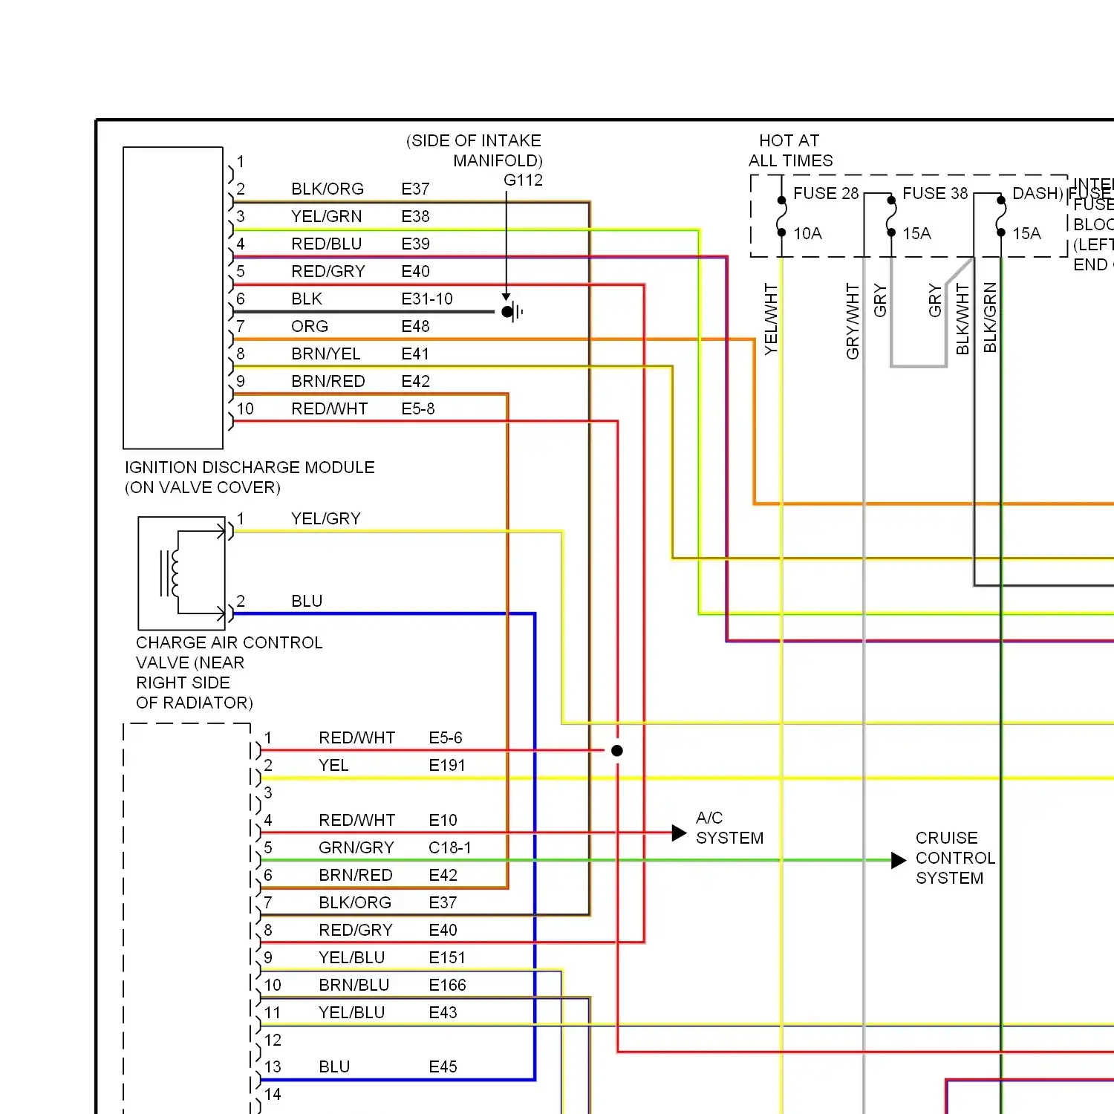Click the arrowhead pointing to CRUISE CONTROL SYSTEM

pos(899,861)
